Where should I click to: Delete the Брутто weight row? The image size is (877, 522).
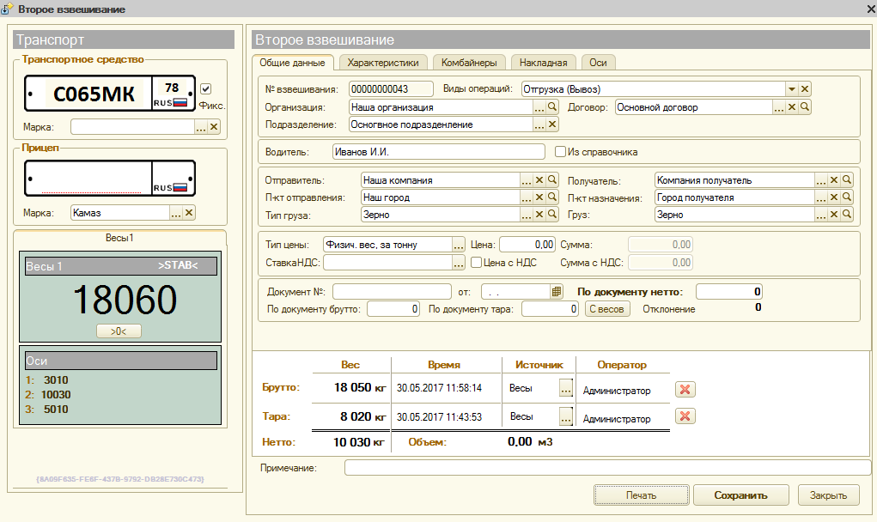(685, 390)
